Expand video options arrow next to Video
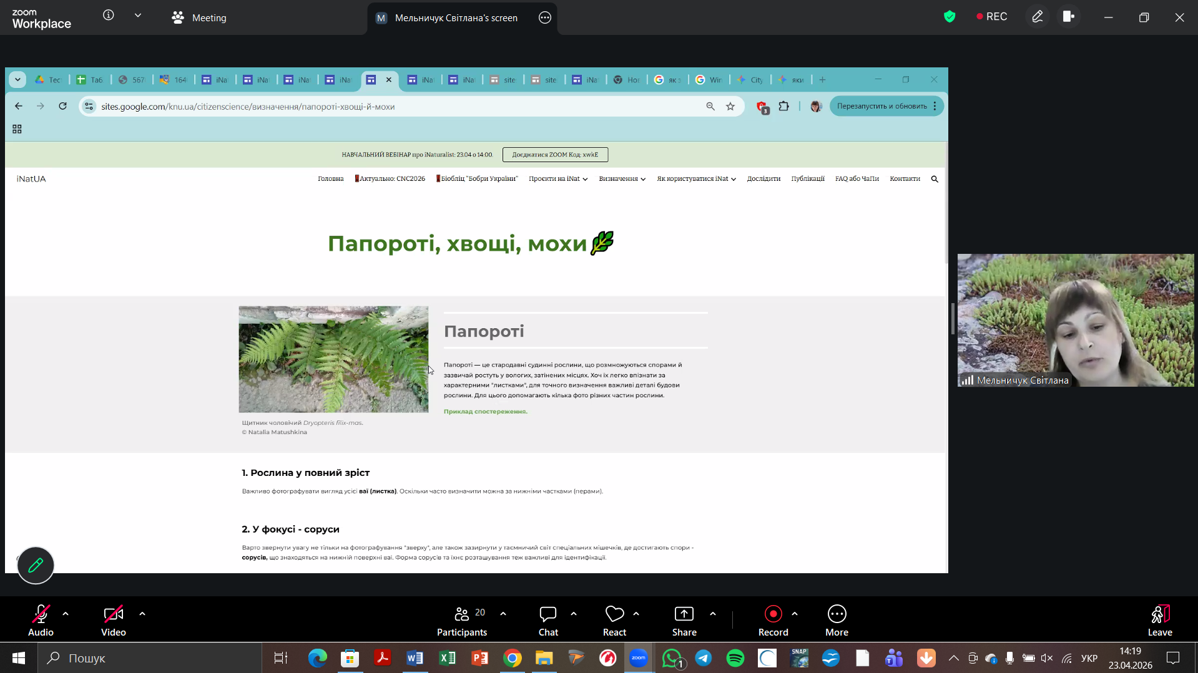This screenshot has width=1198, height=673. 142,614
